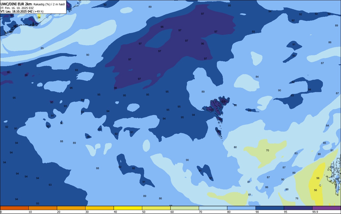The width and height of the screenshot is (341, 214).
Task: Click the legend swatch between 70 and 80
Action: (x=213, y=208)
